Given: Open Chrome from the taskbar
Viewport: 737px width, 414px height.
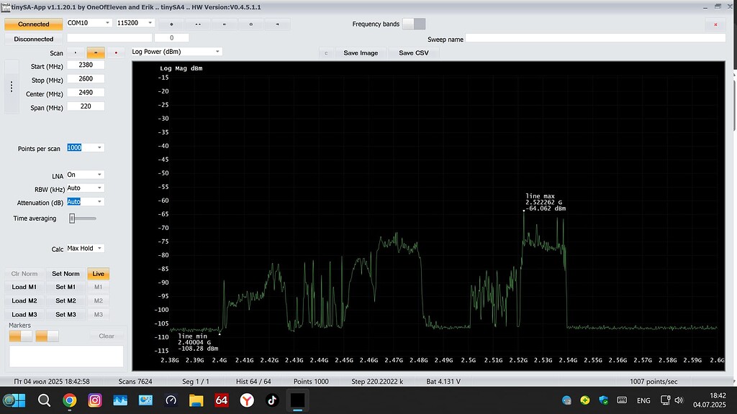Looking at the screenshot, I should pos(70,400).
